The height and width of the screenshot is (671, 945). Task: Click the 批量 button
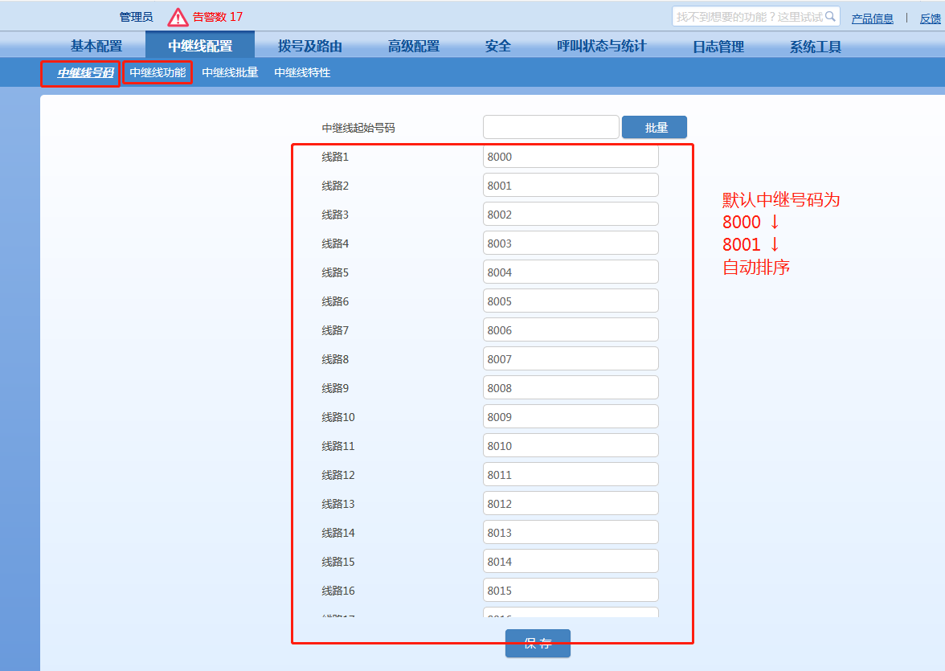point(654,128)
